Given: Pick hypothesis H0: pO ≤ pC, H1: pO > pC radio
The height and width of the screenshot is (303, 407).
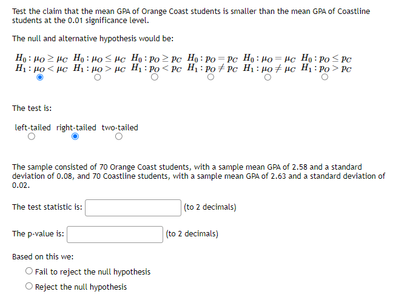Looking at the screenshot, I should (x=325, y=77).
